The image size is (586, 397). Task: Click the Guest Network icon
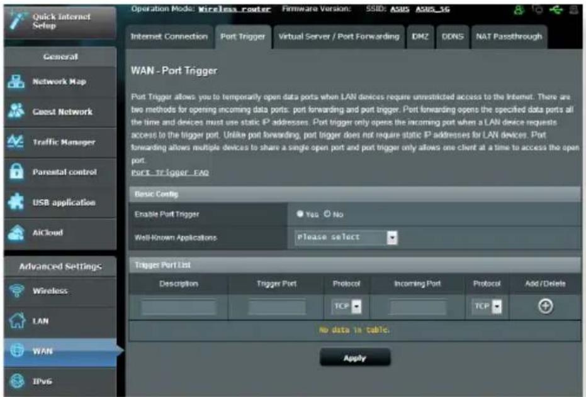[16, 111]
